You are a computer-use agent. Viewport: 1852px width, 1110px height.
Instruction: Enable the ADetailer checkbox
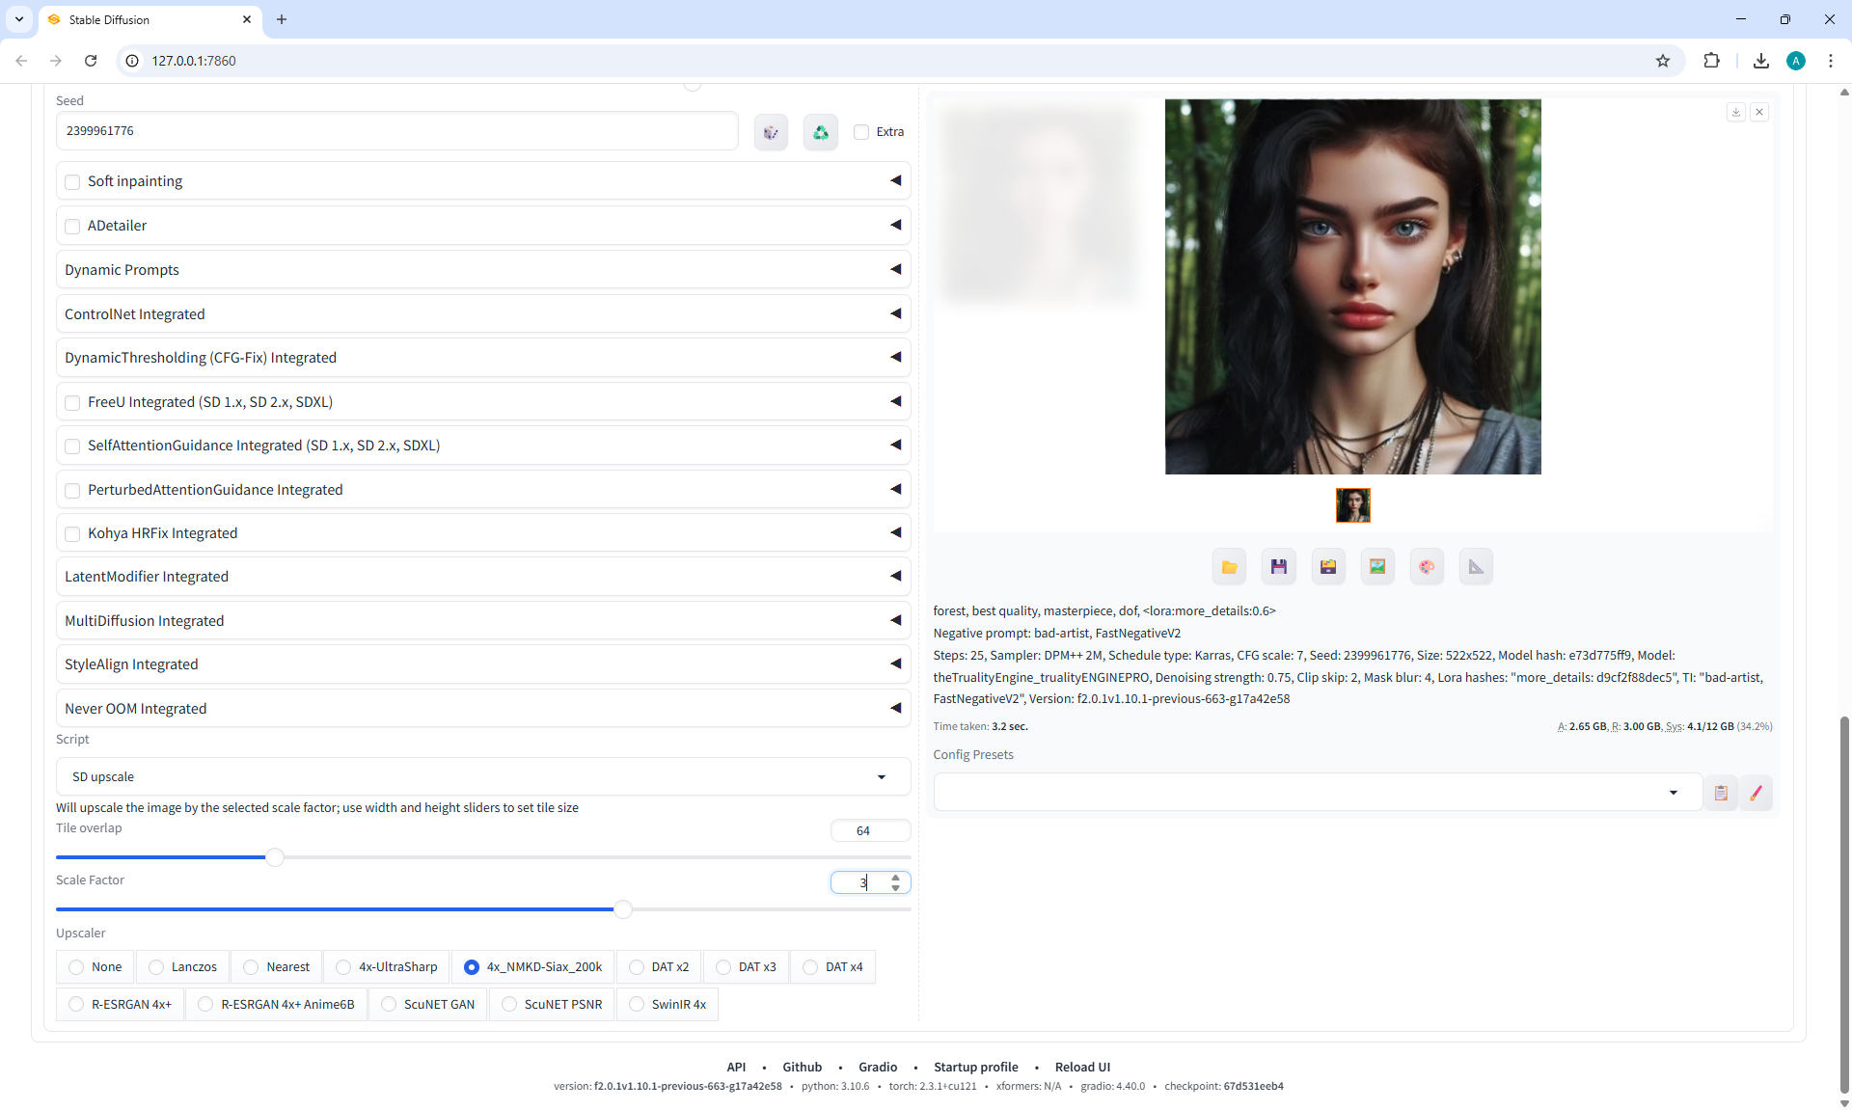[x=72, y=226]
